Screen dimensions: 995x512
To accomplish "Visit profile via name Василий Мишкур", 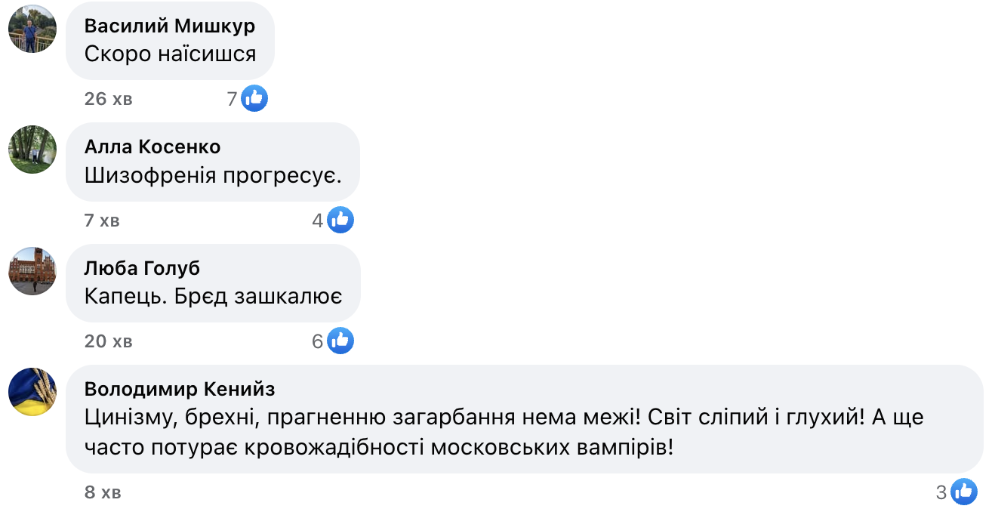I will tap(169, 26).
